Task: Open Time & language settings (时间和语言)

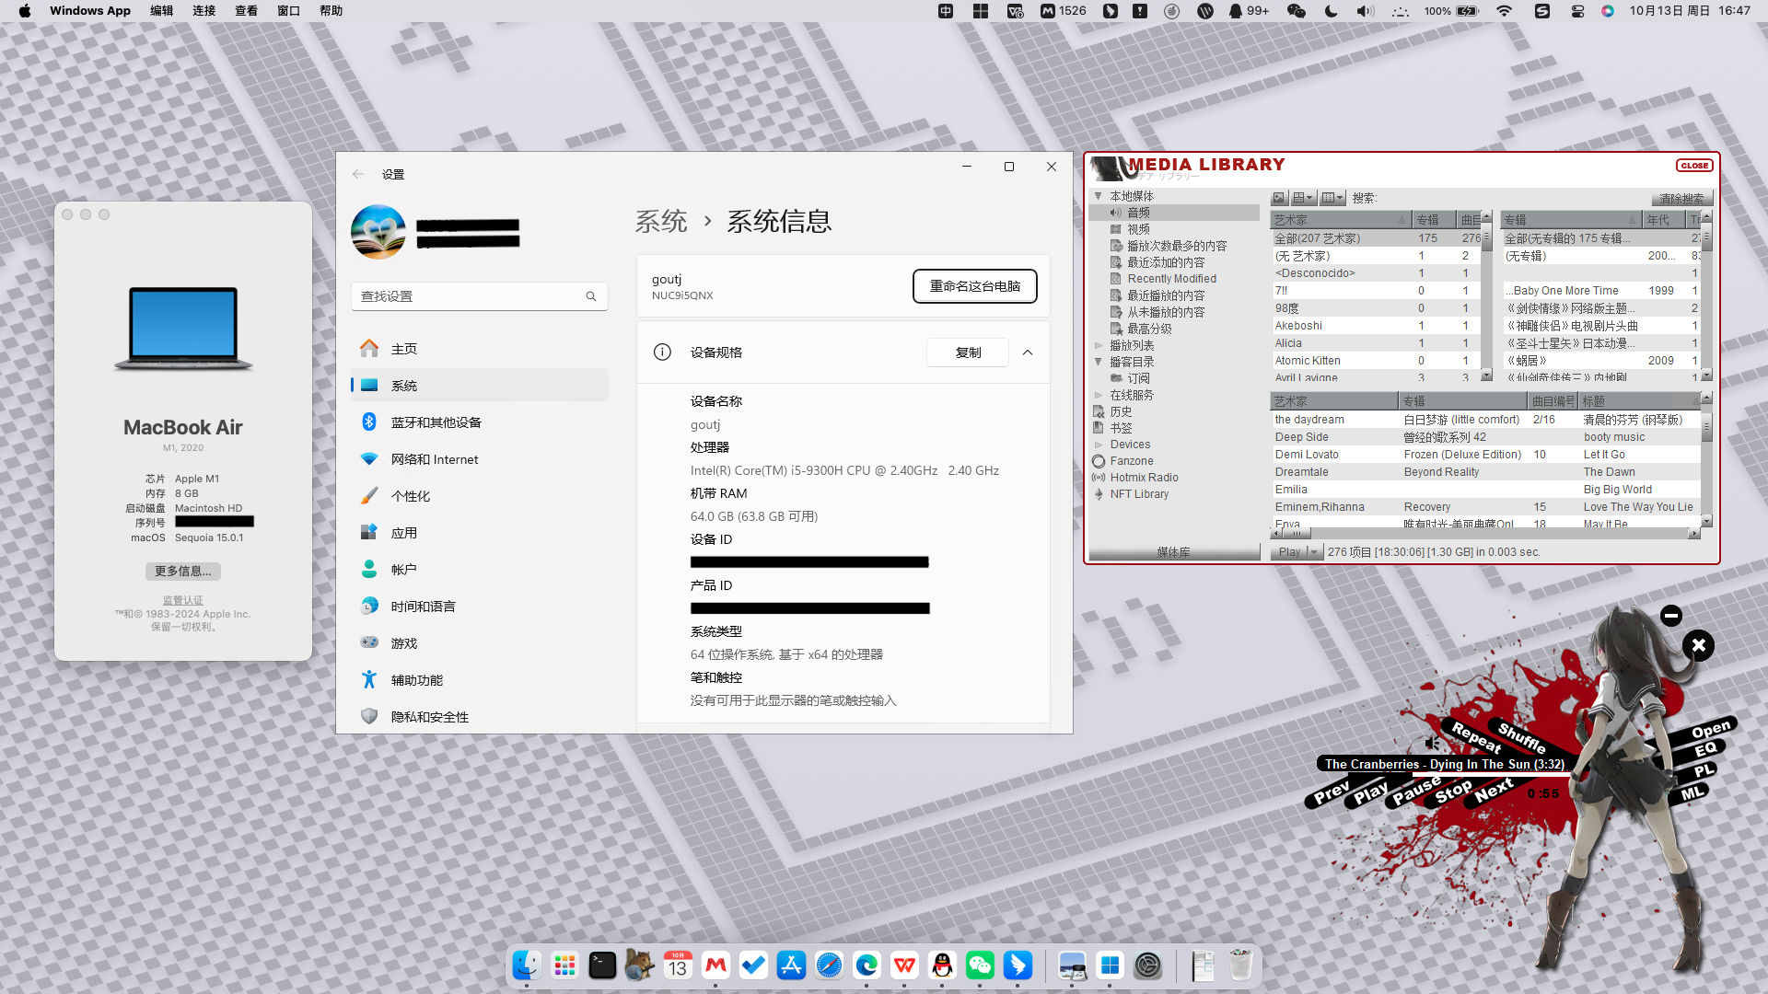Action: pos(479,607)
